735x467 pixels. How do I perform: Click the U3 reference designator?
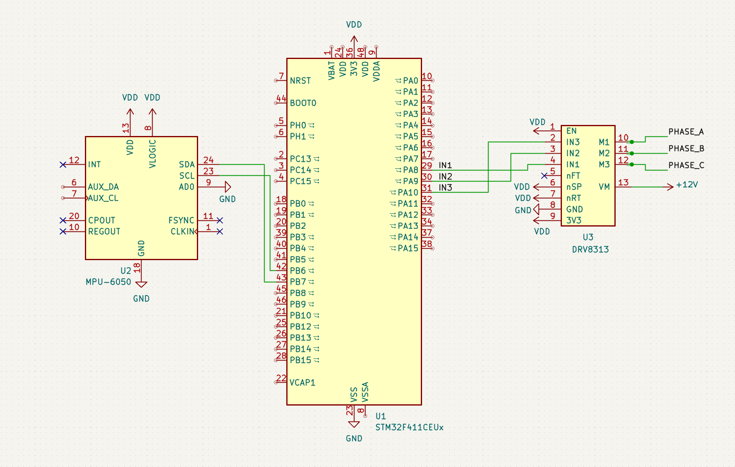point(588,237)
